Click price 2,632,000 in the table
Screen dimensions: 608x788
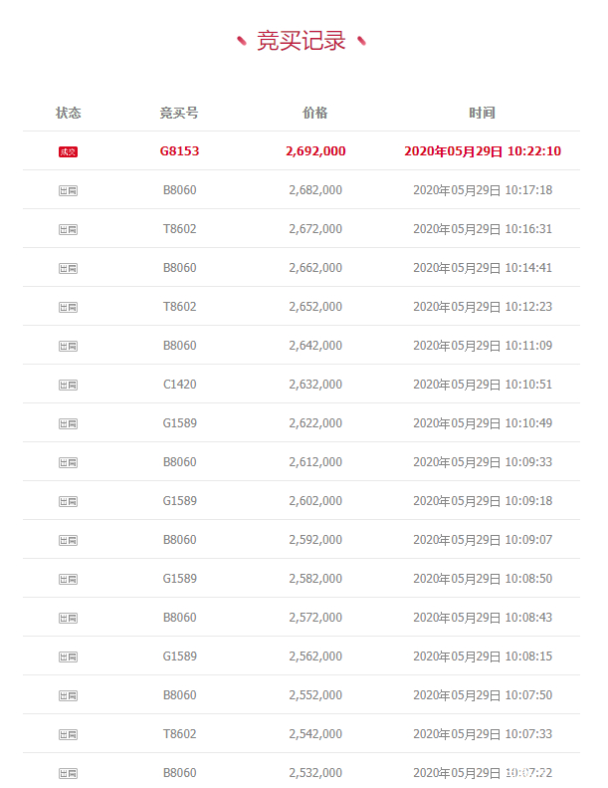point(315,385)
